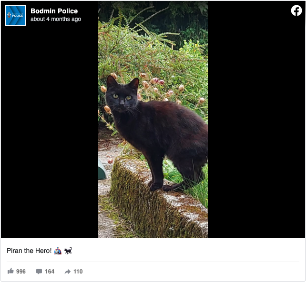This screenshot has height=283, width=307.
Task: Click the superhero emoji in caption
Action: [x=58, y=251]
